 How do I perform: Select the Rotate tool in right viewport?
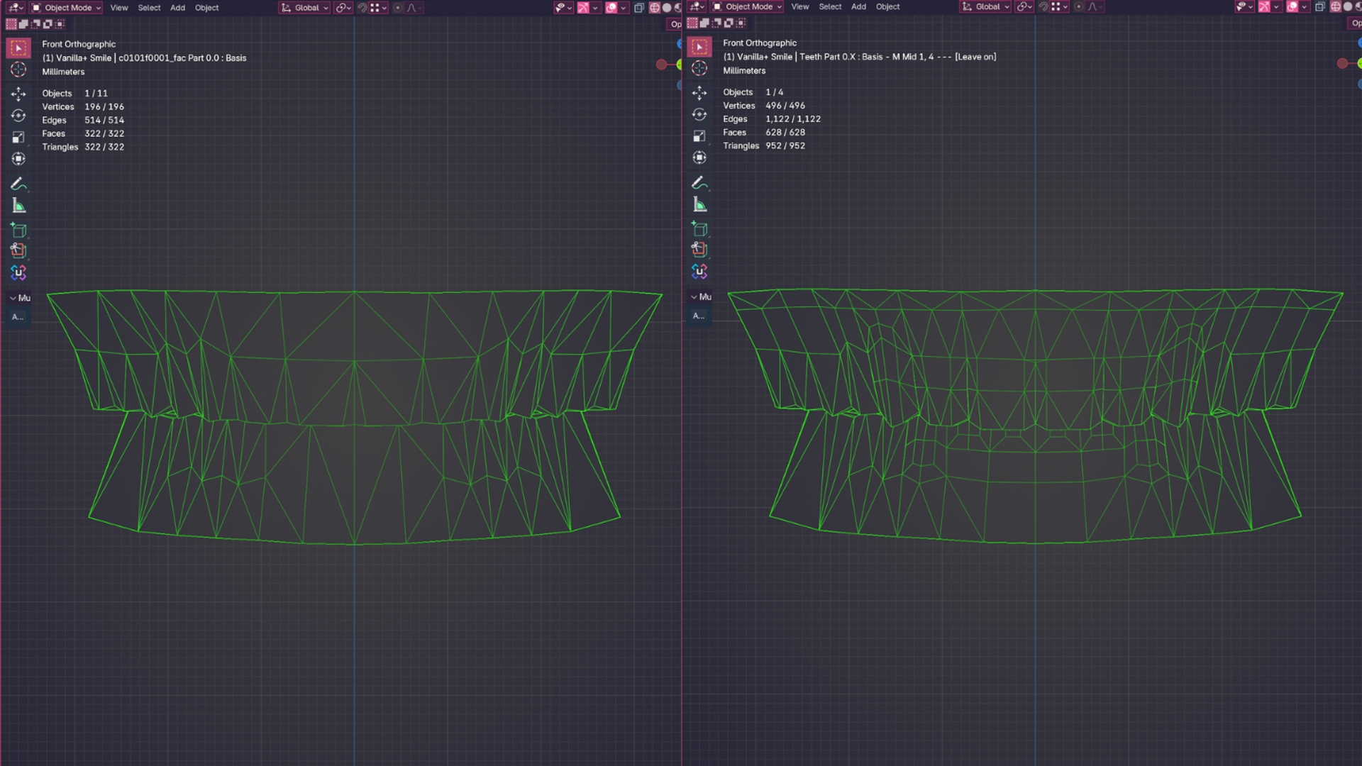[699, 114]
